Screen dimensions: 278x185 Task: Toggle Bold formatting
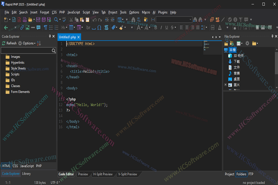[156, 28]
